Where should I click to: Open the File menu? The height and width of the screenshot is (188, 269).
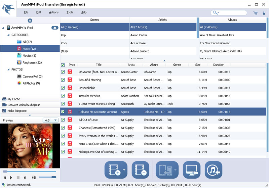26,12
